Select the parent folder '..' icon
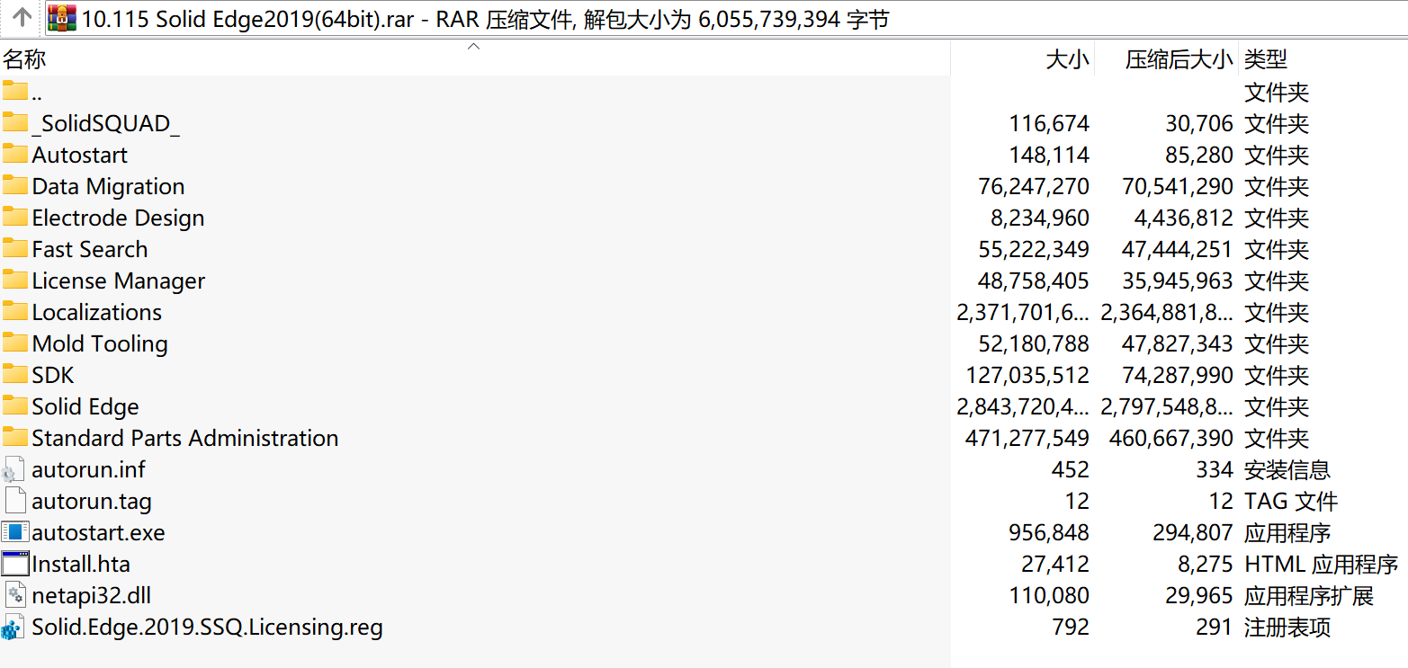Screen dimensions: 1408x668 click(15, 92)
